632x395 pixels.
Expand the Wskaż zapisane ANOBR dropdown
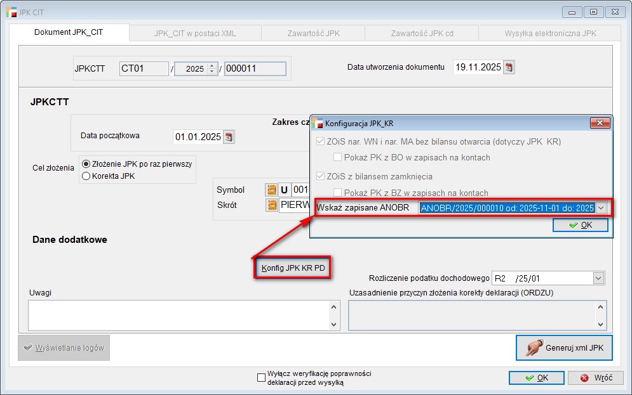[x=601, y=207]
